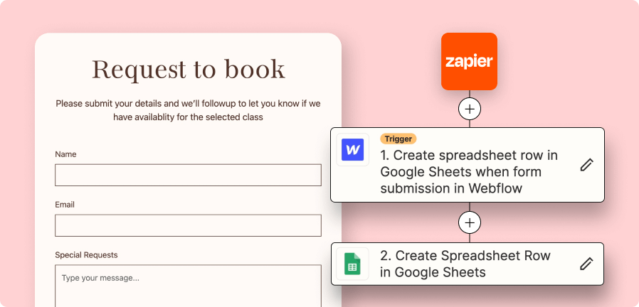Click the Name field label
639x307 pixels.
pyautogui.click(x=65, y=154)
